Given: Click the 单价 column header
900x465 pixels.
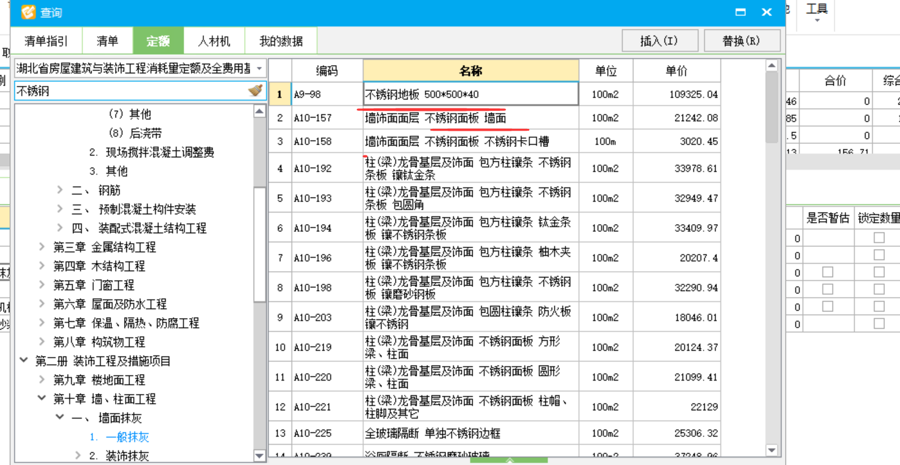Looking at the screenshot, I should pos(677,70).
